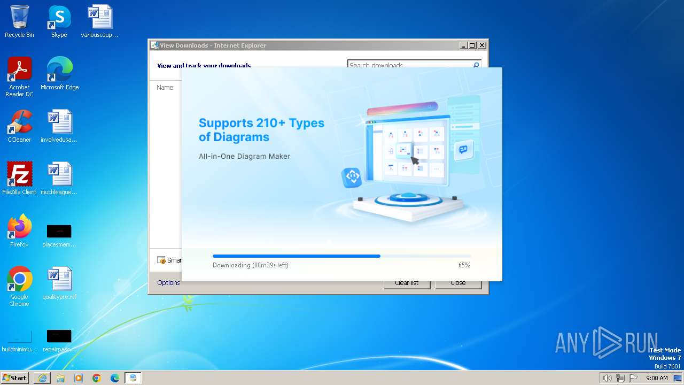
Task: Click the Show desktop tray button
Action: tap(678, 378)
